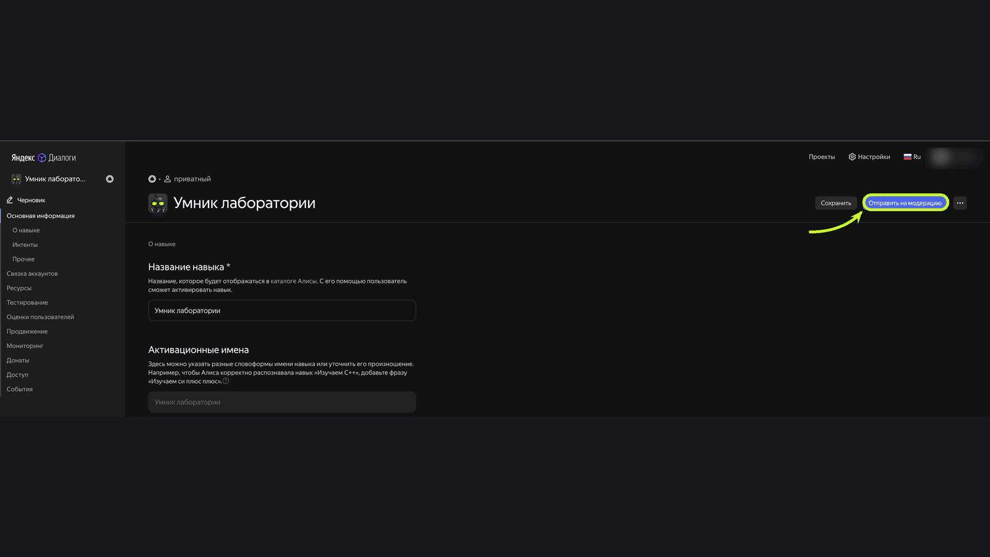Click the question mark help icon after плюс плюс
Viewport: 990px width, 557px height.
226,381
